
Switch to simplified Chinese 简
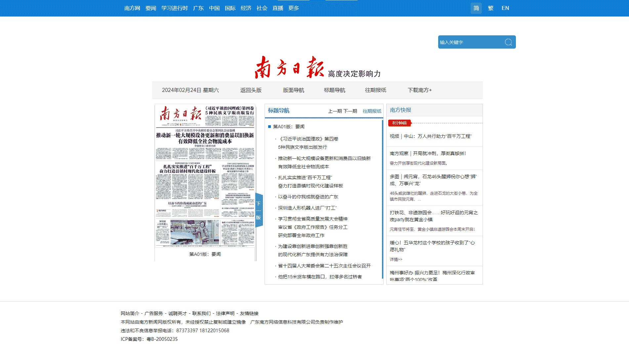(x=476, y=8)
